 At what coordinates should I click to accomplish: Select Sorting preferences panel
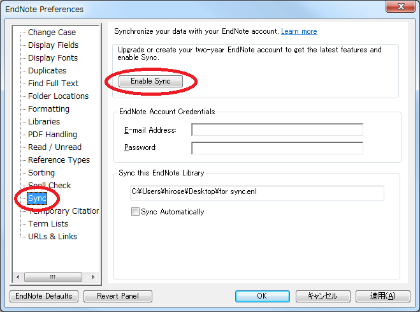(x=41, y=173)
